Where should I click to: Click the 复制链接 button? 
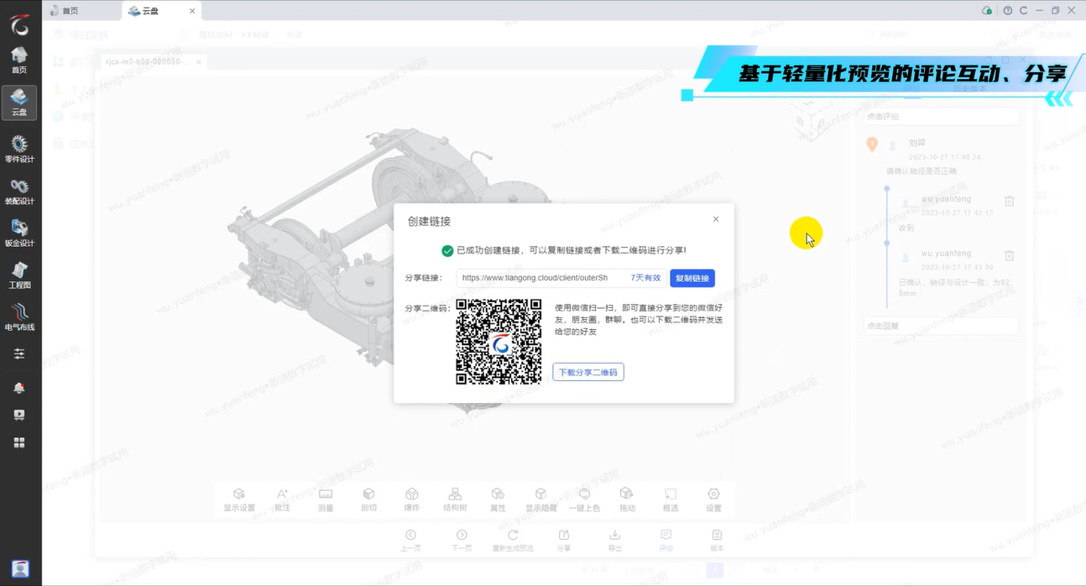pos(692,278)
